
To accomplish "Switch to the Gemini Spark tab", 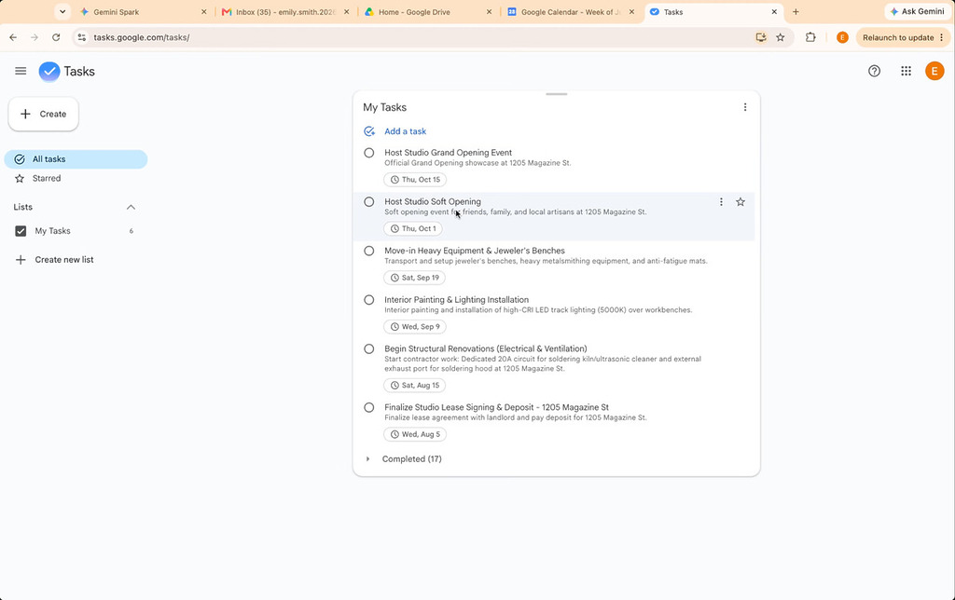I will (x=143, y=11).
